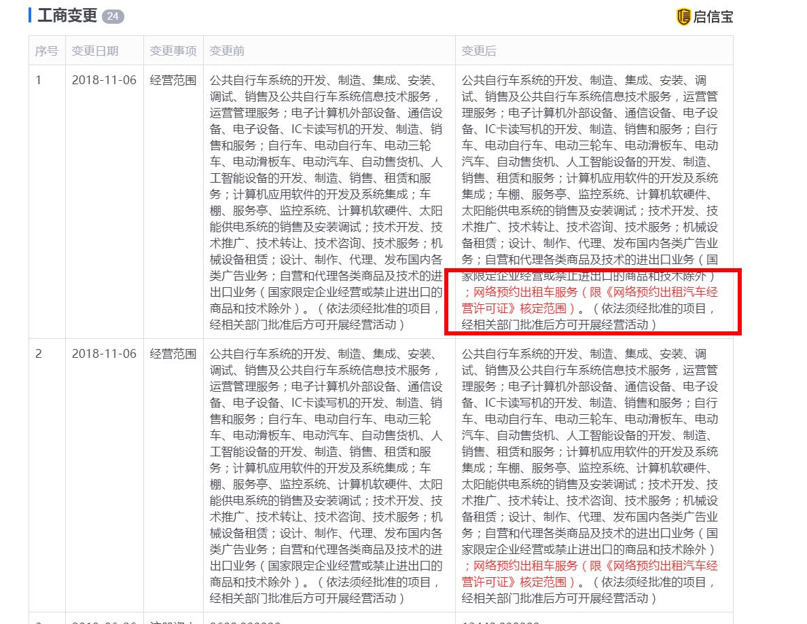Screen dimensions: 807x624
Task: Click row 1's date 2018-11-06
Action: (x=104, y=80)
